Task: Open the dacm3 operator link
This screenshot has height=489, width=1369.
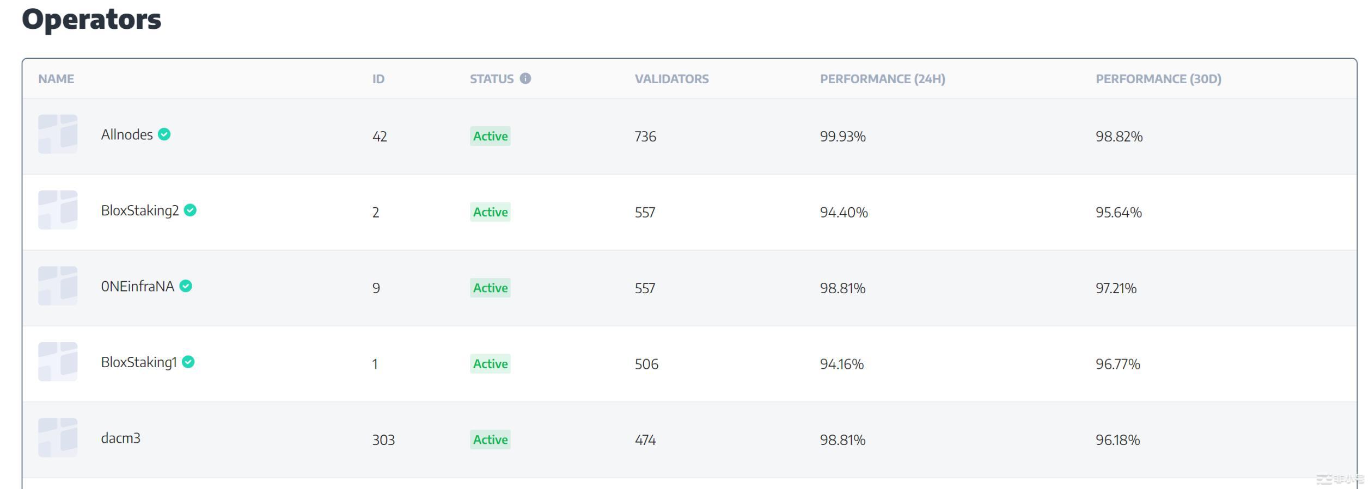Action: coord(120,438)
